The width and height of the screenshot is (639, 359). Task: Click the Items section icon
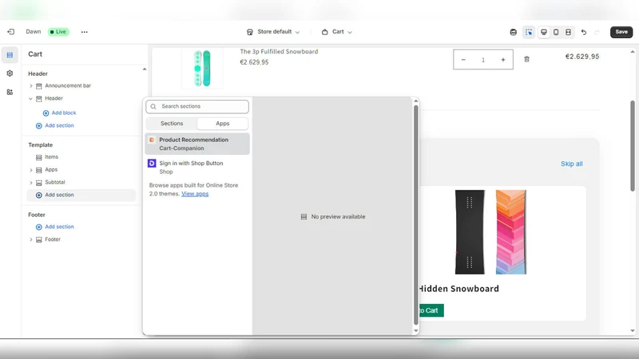pyautogui.click(x=38, y=157)
